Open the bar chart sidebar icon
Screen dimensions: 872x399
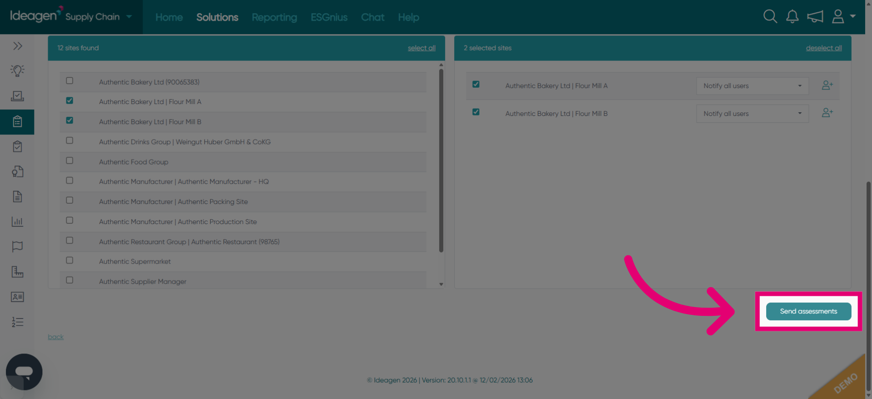[x=17, y=222]
